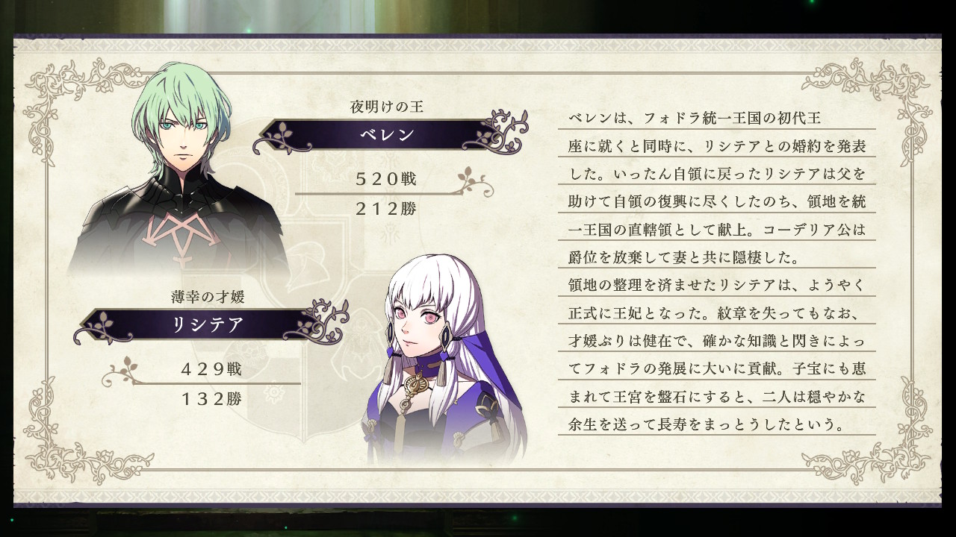
Task: Click last epilogue line ending まっとうしたという
Action: [707, 425]
